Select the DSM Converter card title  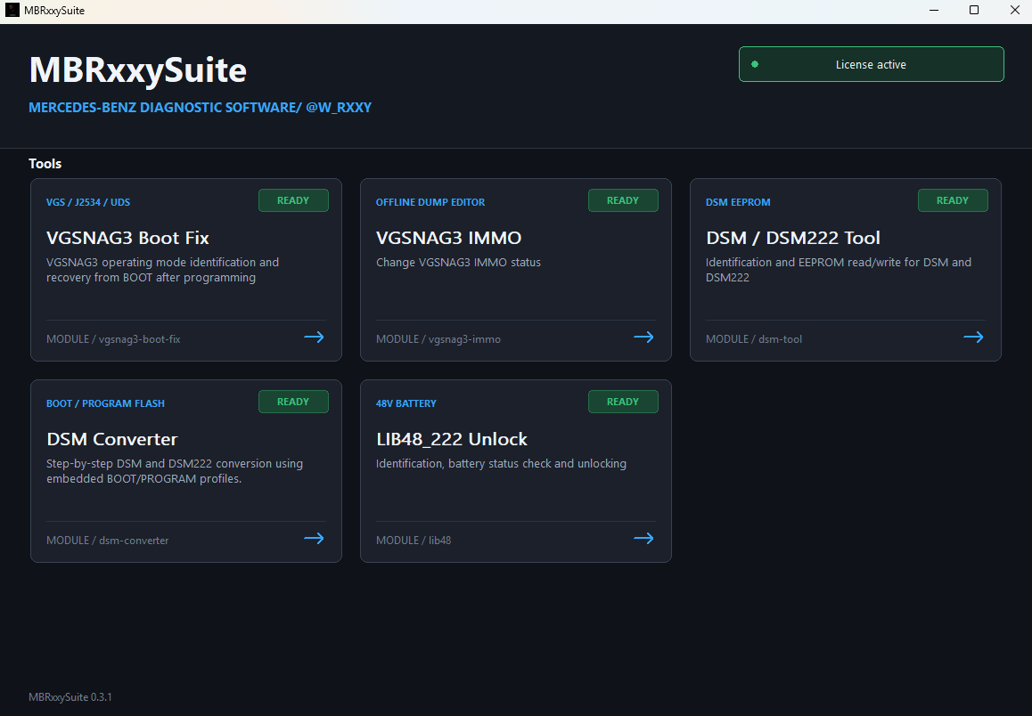click(112, 438)
